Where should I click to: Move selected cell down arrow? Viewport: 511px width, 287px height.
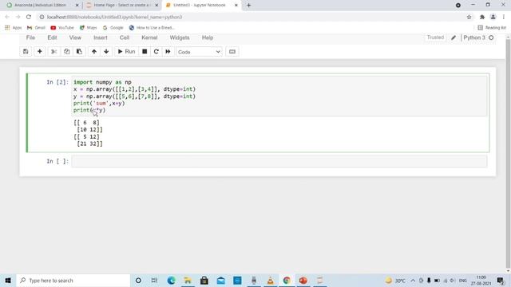click(106, 52)
